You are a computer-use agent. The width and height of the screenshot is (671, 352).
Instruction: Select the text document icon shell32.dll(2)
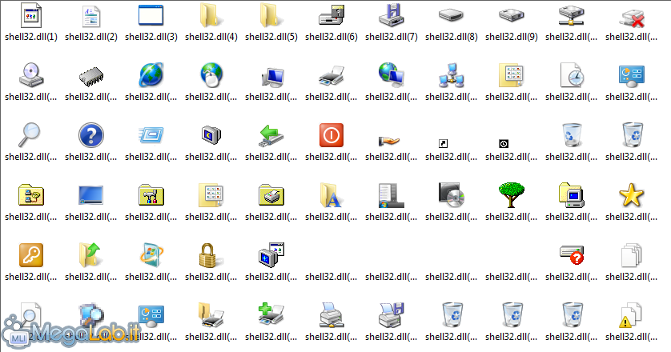91,16
